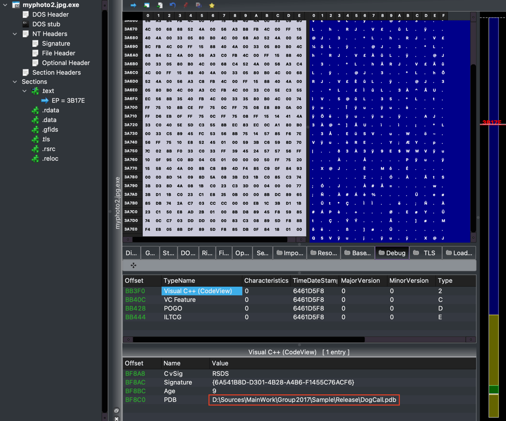
Task: Click the debug table horizontal scrollbar
Action: coord(248,340)
